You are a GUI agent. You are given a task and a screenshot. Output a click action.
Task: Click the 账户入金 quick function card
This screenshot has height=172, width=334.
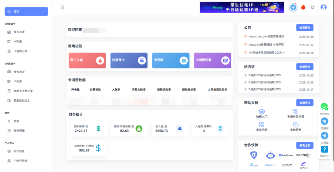point(87,60)
